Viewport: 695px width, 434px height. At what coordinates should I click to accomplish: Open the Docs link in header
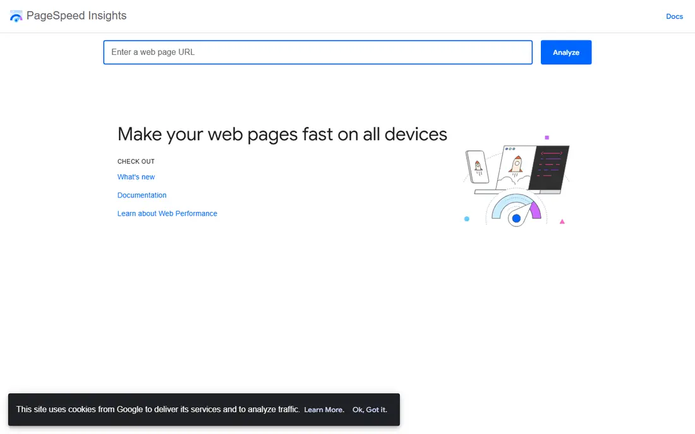click(x=674, y=16)
